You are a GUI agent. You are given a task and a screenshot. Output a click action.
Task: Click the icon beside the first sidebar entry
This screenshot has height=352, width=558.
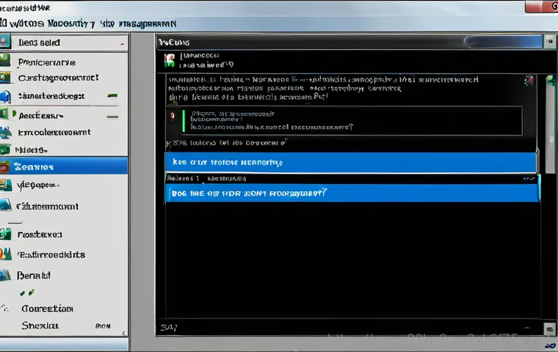(6, 42)
